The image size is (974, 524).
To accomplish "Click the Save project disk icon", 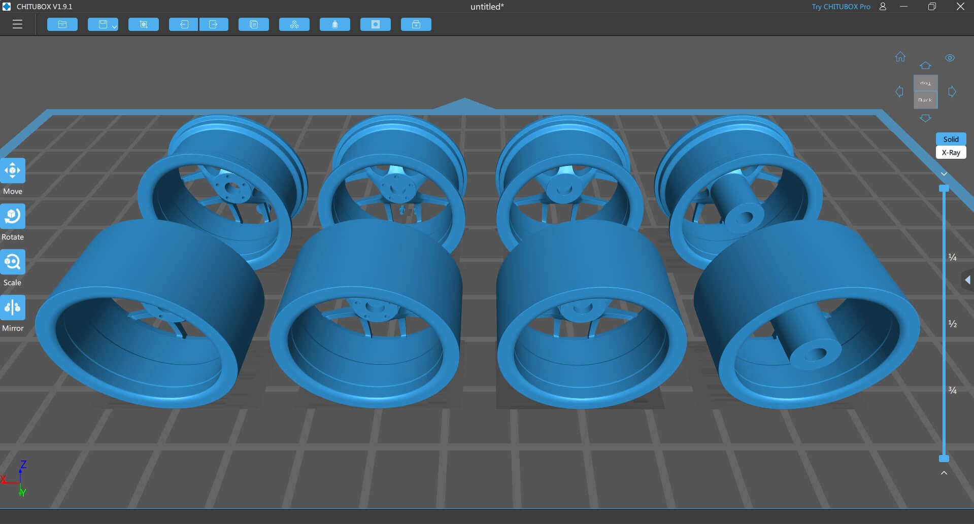I will pyautogui.click(x=102, y=24).
